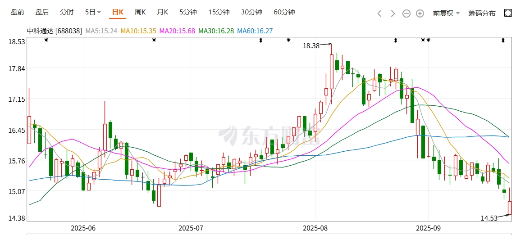Click the 2025-07 date axis label
Screen dimensions: 525x235
(x=191, y=228)
